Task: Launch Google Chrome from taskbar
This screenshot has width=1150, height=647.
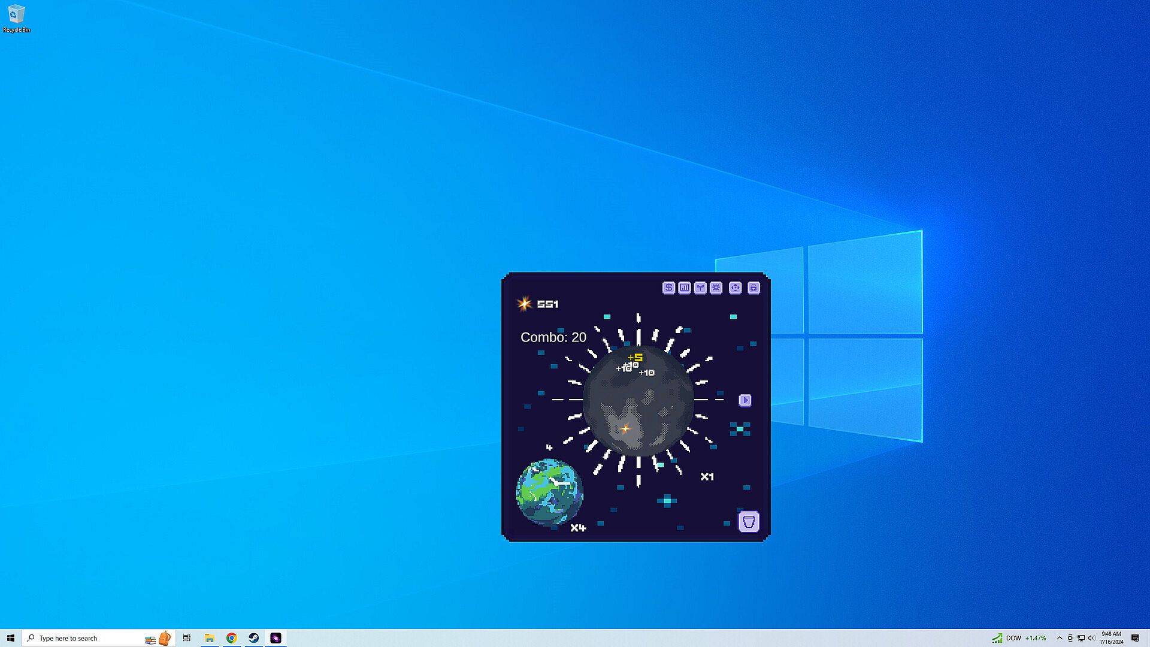Action: (231, 638)
